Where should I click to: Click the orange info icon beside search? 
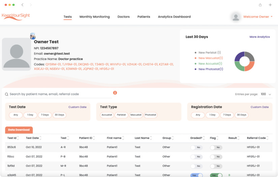(x=115, y=93)
